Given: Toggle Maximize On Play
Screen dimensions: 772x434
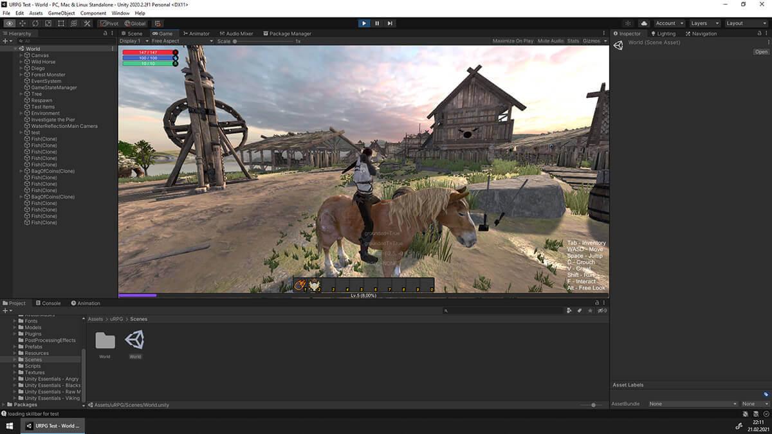Looking at the screenshot, I should (513, 41).
